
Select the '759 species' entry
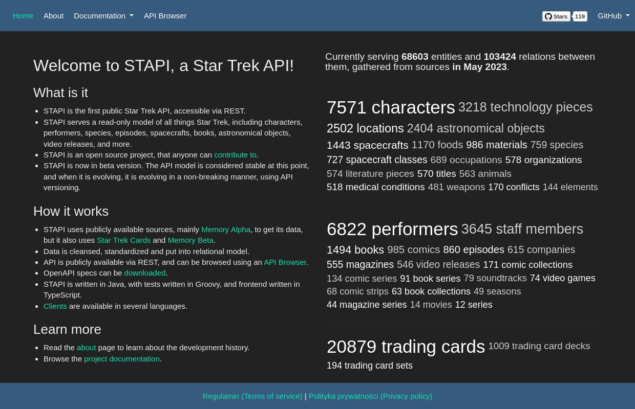coord(557,145)
